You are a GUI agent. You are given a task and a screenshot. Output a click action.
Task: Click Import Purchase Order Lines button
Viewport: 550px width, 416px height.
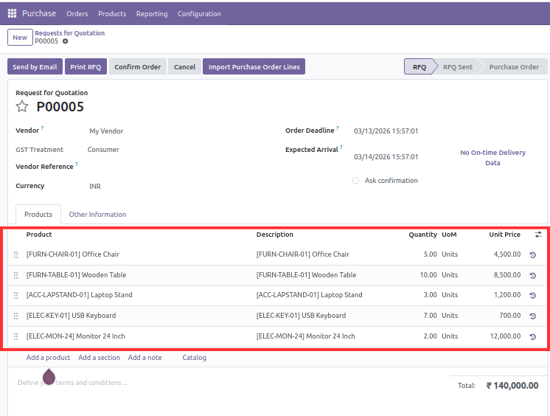pyautogui.click(x=254, y=66)
